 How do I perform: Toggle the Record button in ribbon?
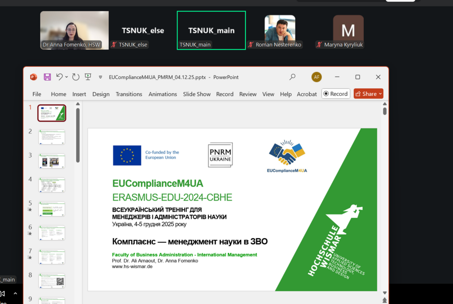point(336,94)
